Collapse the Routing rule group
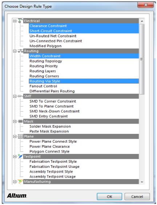 pos(15,51)
